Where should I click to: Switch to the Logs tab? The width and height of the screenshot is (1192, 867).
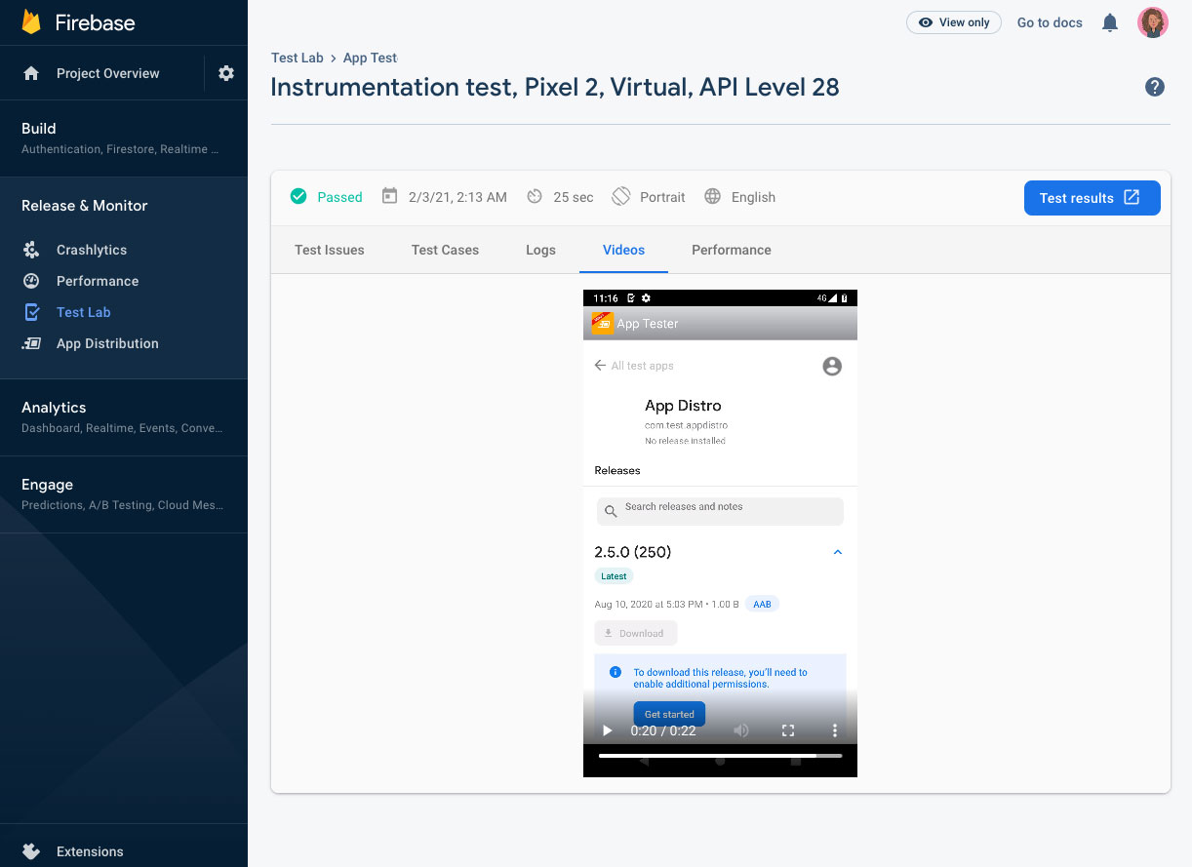pyautogui.click(x=540, y=250)
